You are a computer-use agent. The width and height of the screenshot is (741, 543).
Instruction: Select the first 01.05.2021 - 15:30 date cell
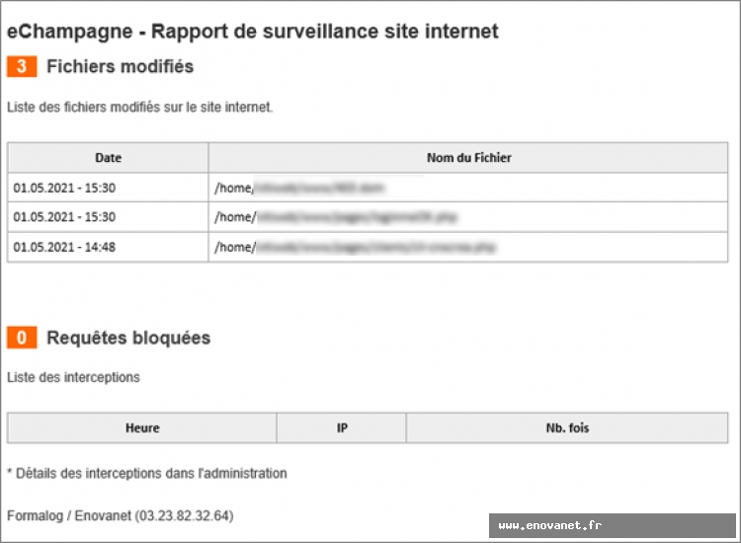point(64,188)
